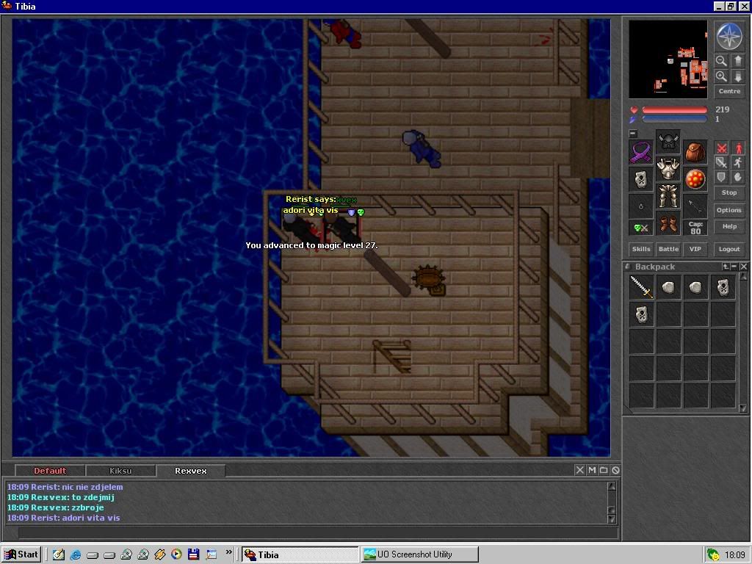
Task: Click the ignore list icon in chat
Action: 616,470
